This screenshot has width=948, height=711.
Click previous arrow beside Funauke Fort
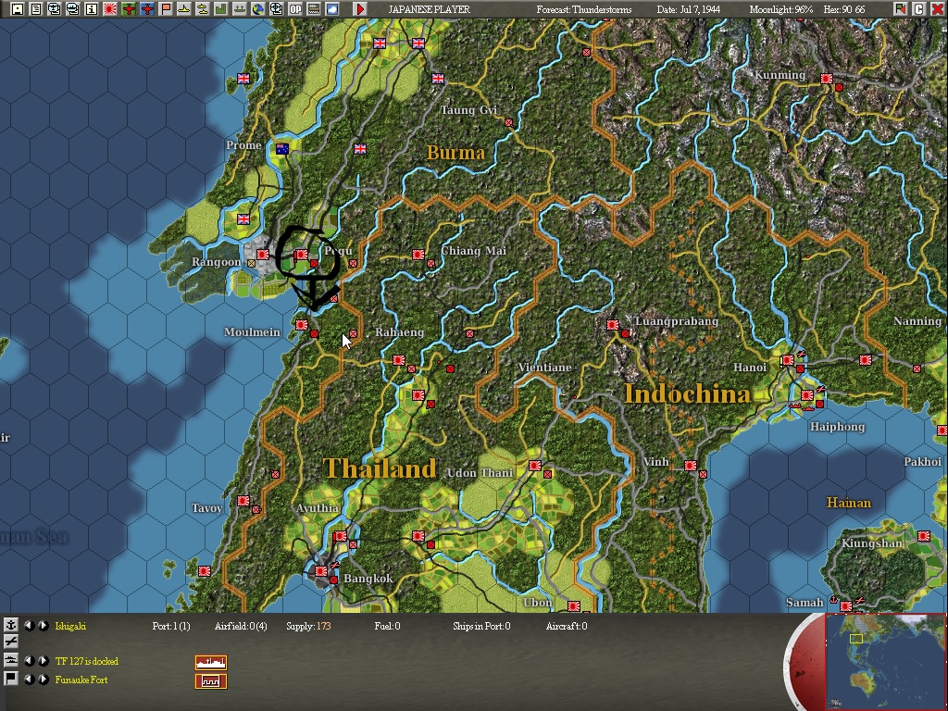pos(29,680)
